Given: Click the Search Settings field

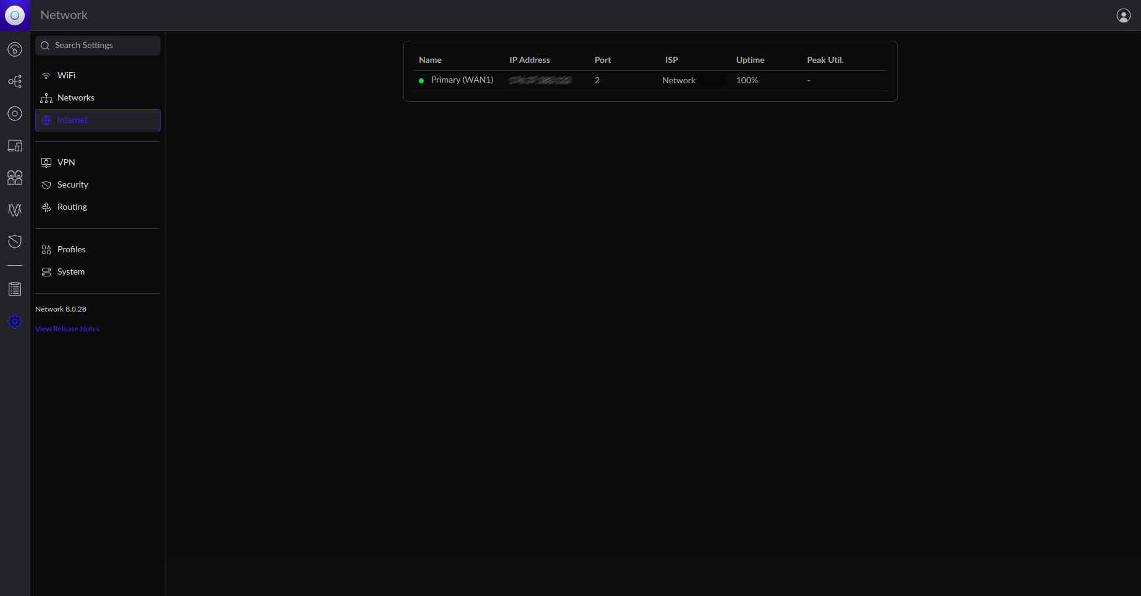Looking at the screenshot, I should coord(98,46).
